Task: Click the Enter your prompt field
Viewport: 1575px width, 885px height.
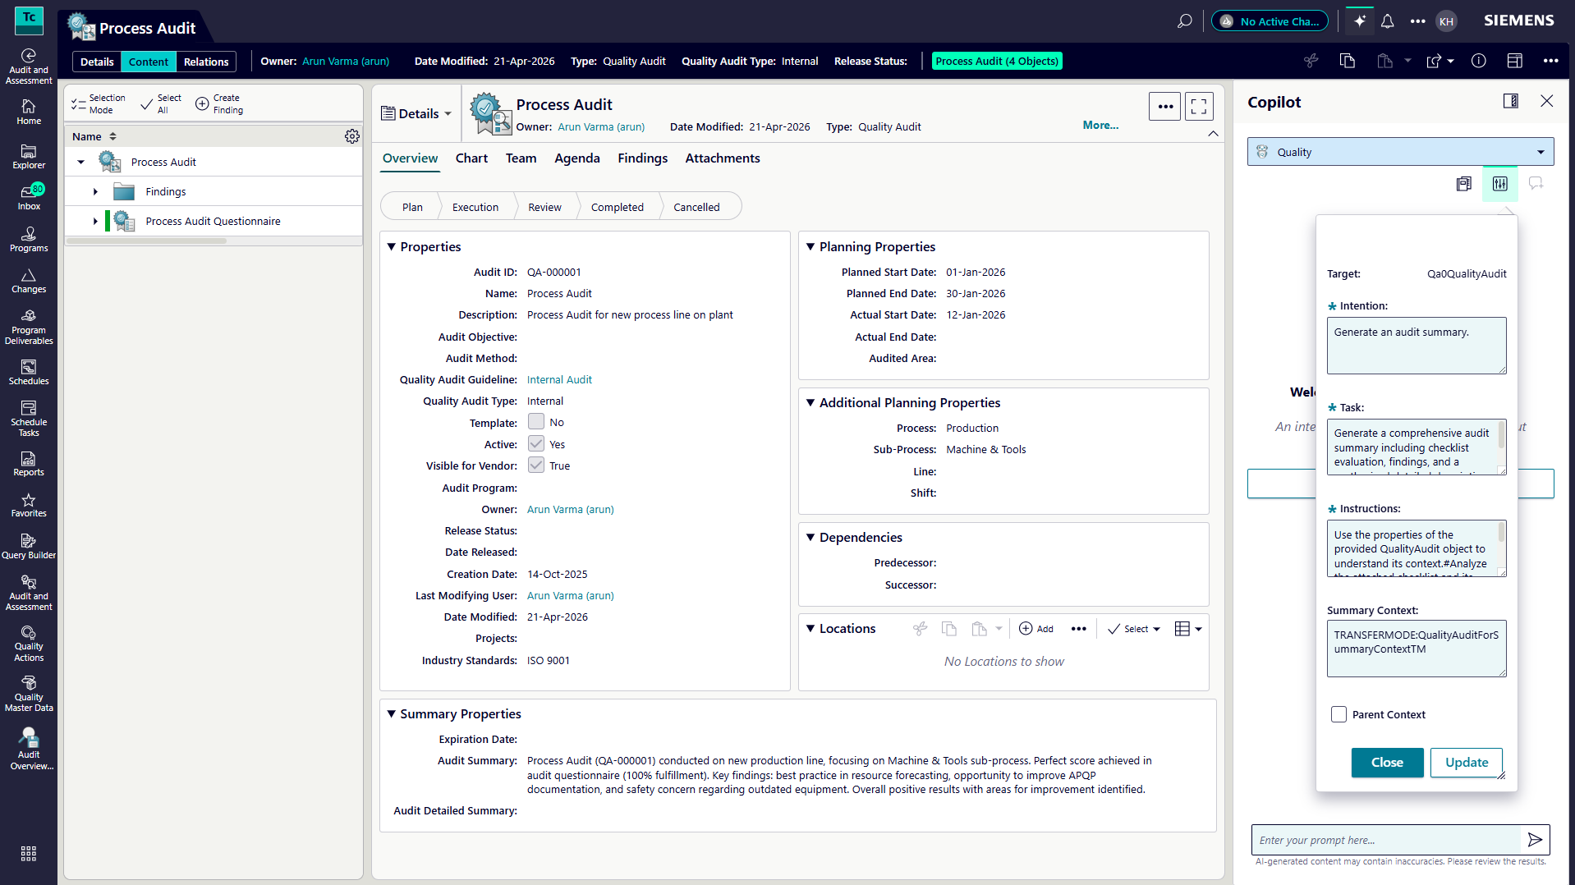Action: coord(1388,840)
